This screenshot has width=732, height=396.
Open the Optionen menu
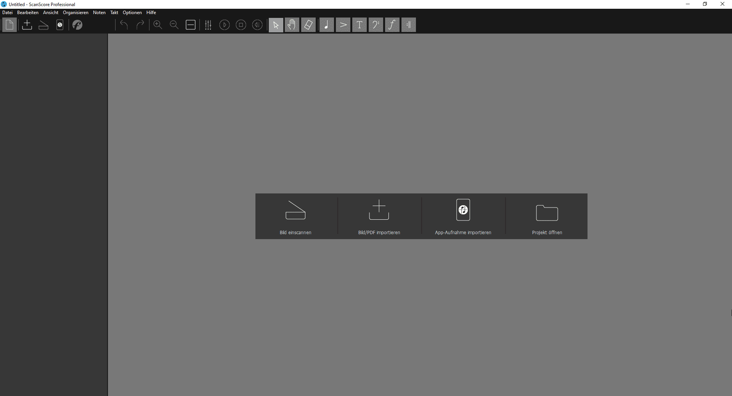(x=132, y=13)
